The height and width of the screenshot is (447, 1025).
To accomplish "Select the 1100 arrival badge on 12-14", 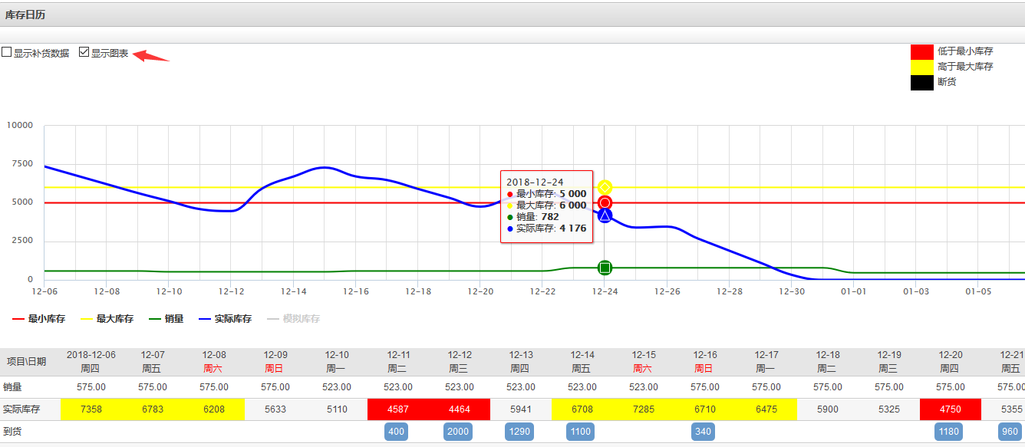I will (581, 432).
